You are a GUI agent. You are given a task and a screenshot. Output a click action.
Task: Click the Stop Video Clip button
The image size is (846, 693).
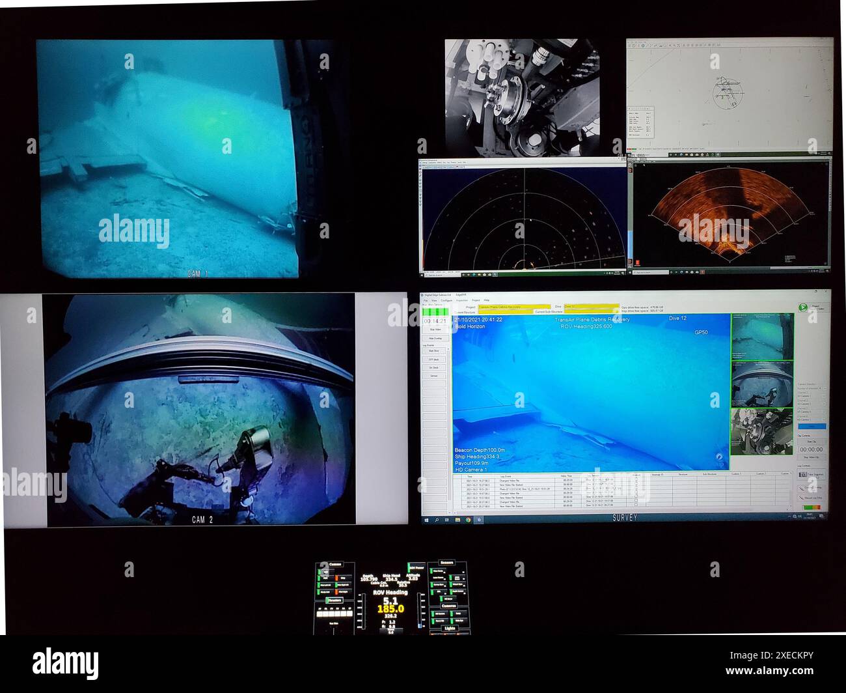tap(811, 457)
